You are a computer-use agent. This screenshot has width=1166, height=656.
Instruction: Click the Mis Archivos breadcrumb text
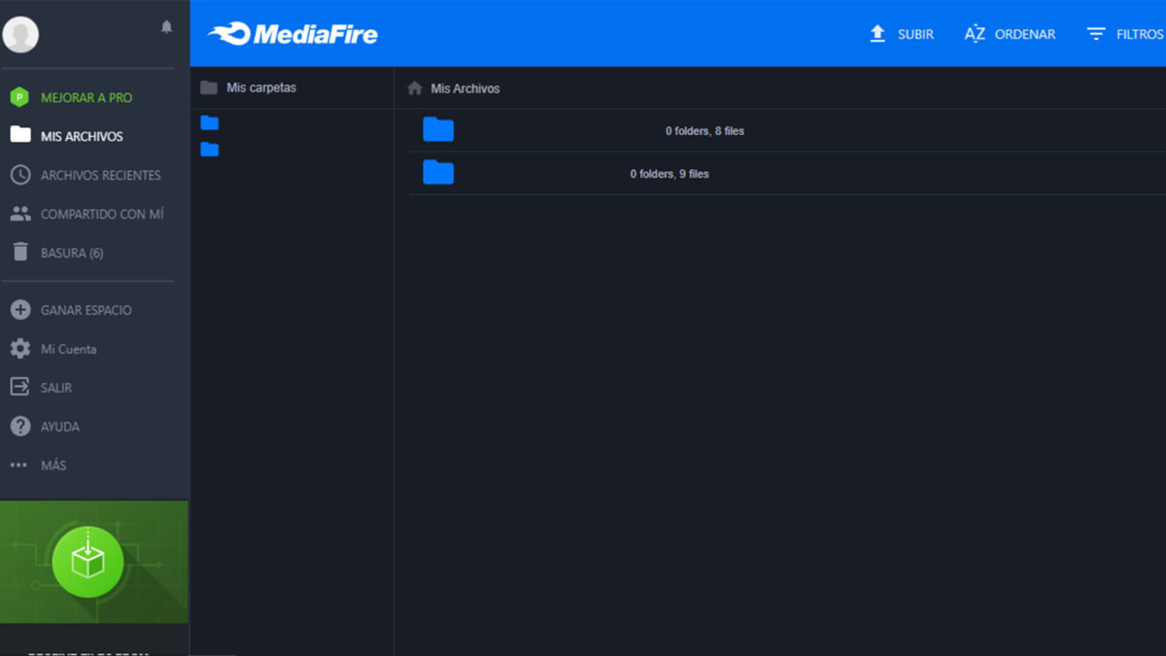pos(465,88)
